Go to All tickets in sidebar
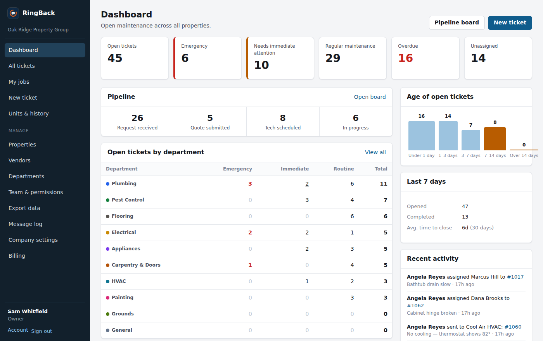Viewport: 543px width, 341px height. point(45,66)
